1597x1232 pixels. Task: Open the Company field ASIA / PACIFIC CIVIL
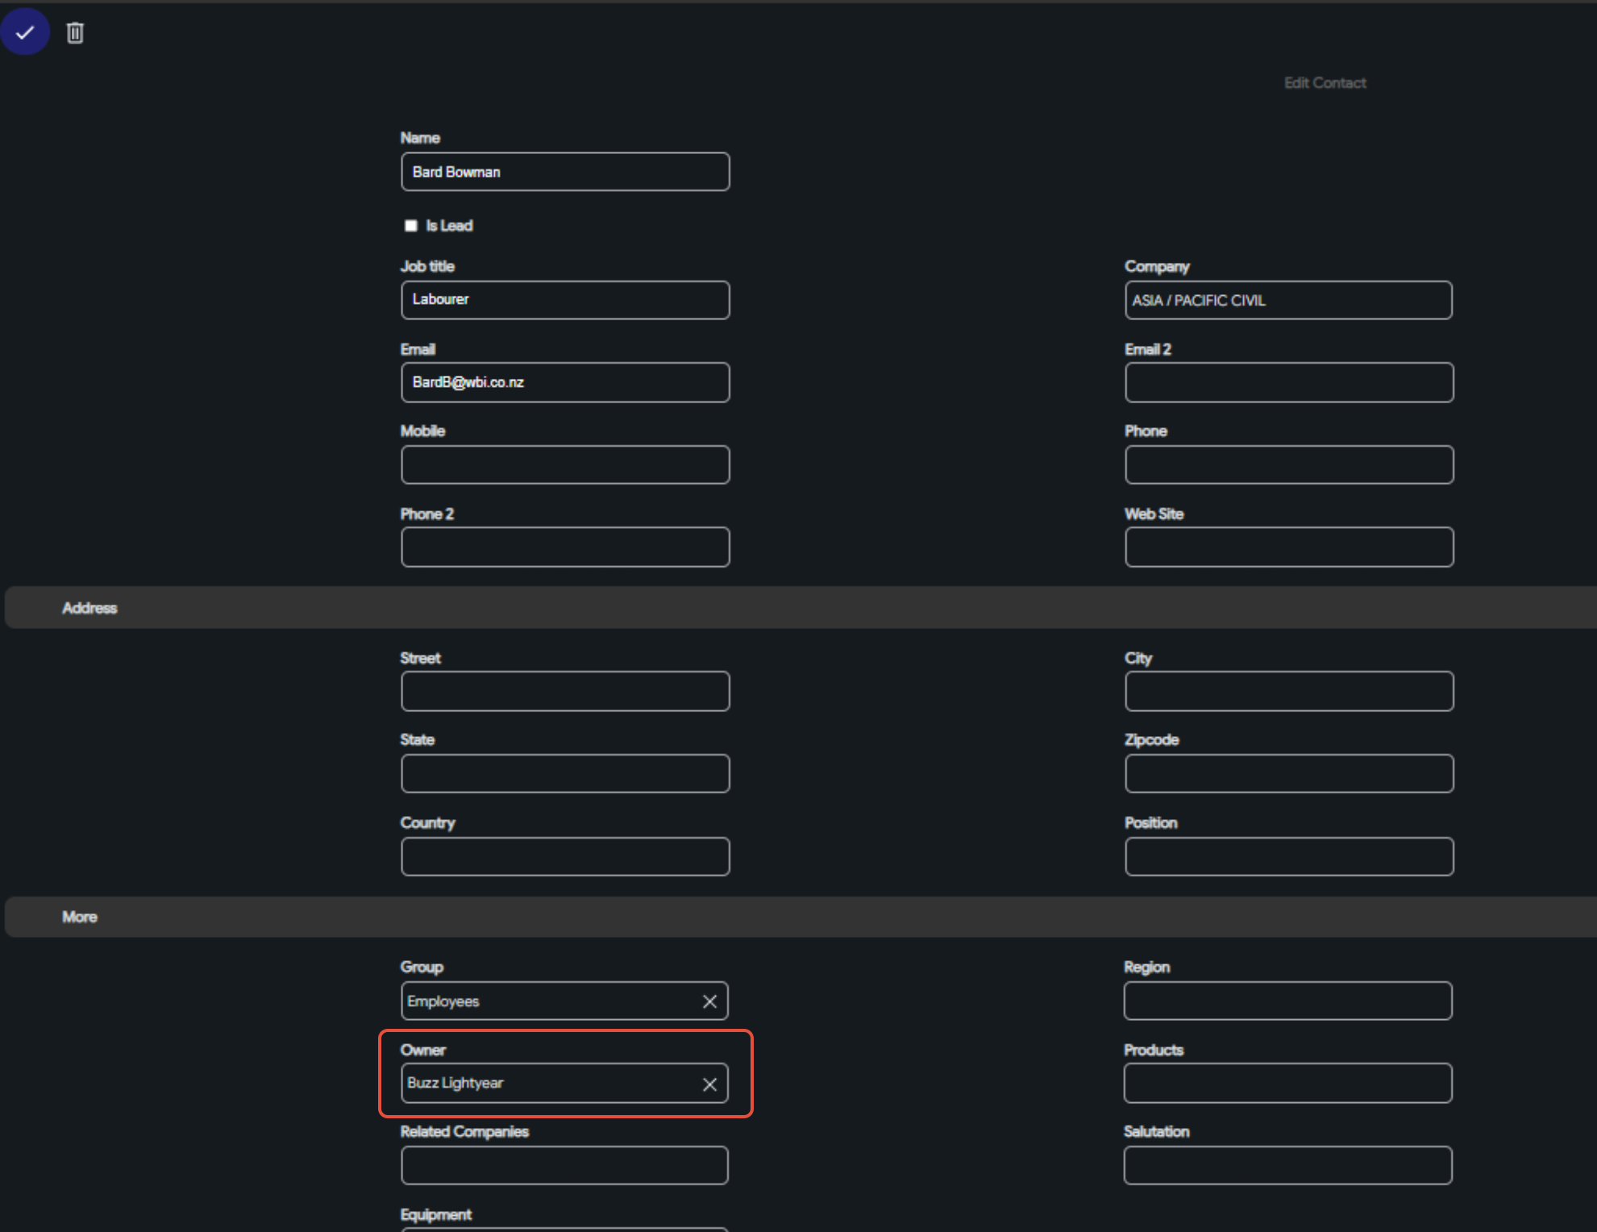coord(1287,301)
